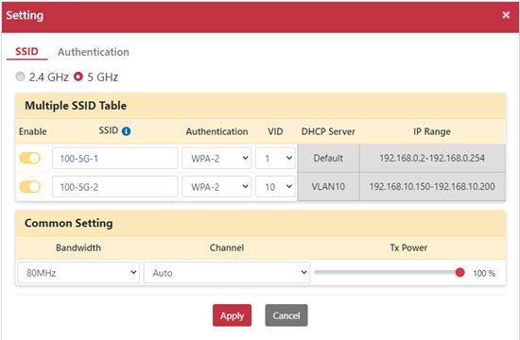Click the SSID info icon
Screen dimensions: 520x340
(x=127, y=131)
